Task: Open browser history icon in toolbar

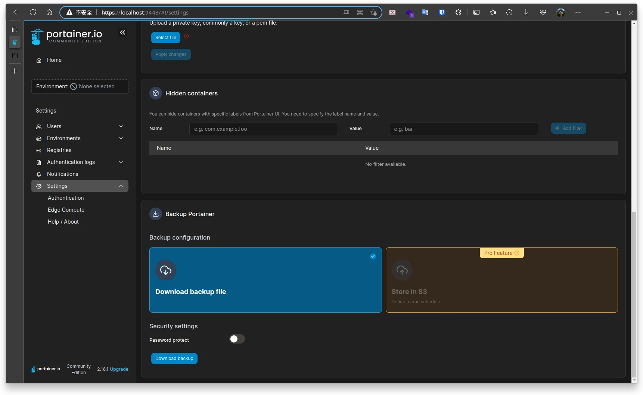Action: [x=509, y=12]
